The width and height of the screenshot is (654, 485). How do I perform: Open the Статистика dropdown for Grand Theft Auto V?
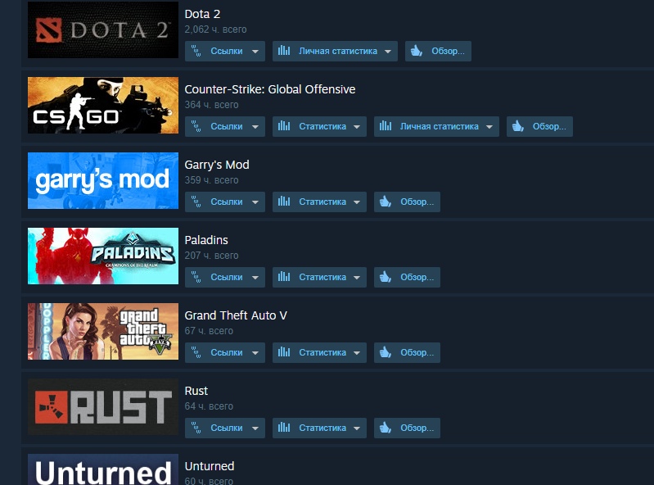(319, 352)
